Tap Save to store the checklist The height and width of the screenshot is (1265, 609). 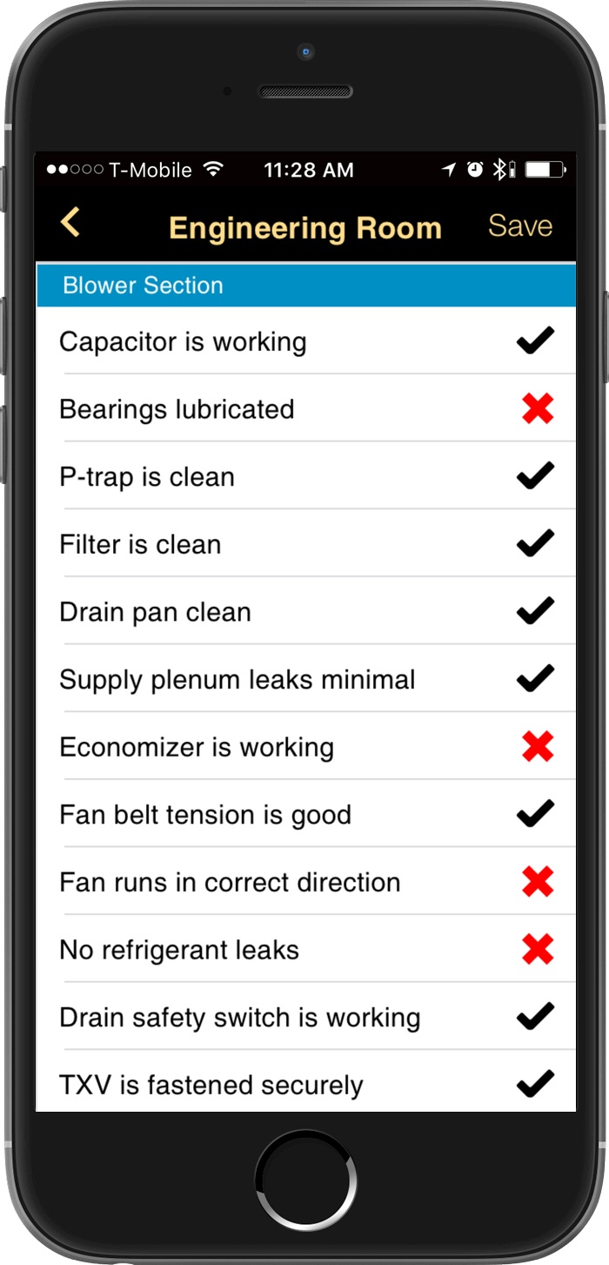pos(519,225)
